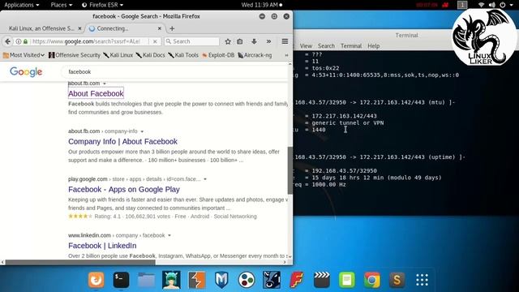This screenshot has height=292, width=519.
Task: Open a new tab with plus button
Action: pos(172,28)
